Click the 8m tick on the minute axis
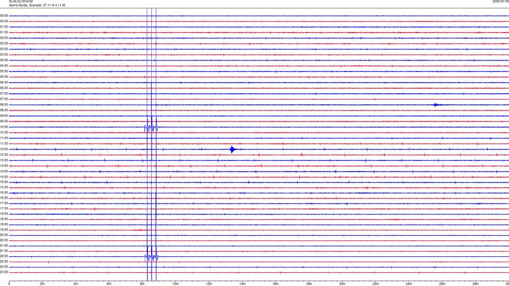The height and width of the screenshot is (286, 509). 142,284
